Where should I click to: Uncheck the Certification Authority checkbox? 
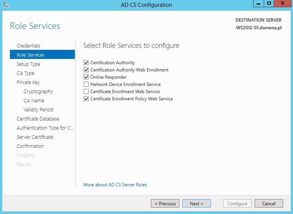pos(86,63)
